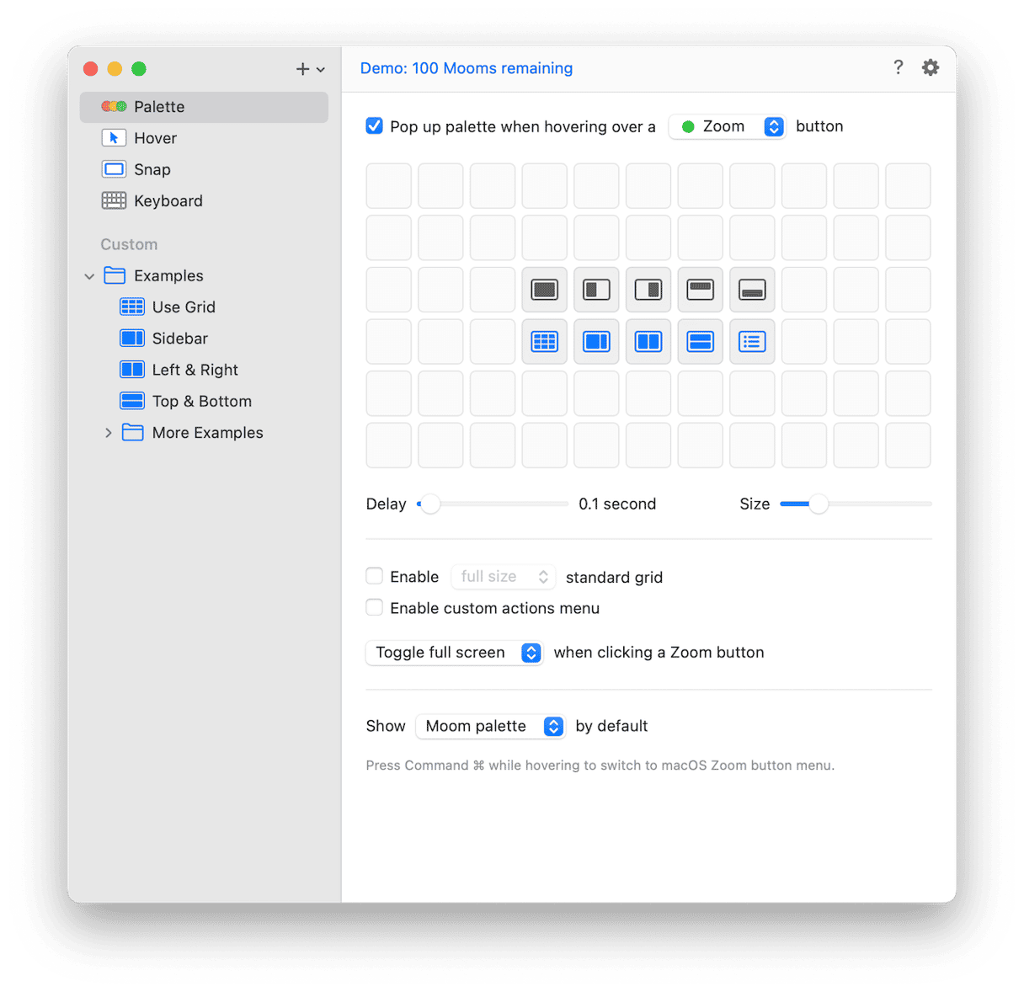
Task: Click the plus add-action button
Action: click(x=309, y=69)
